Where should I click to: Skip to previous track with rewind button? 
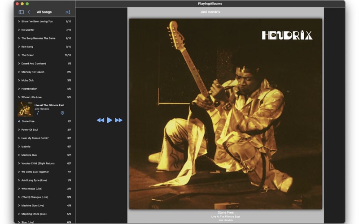click(x=100, y=120)
